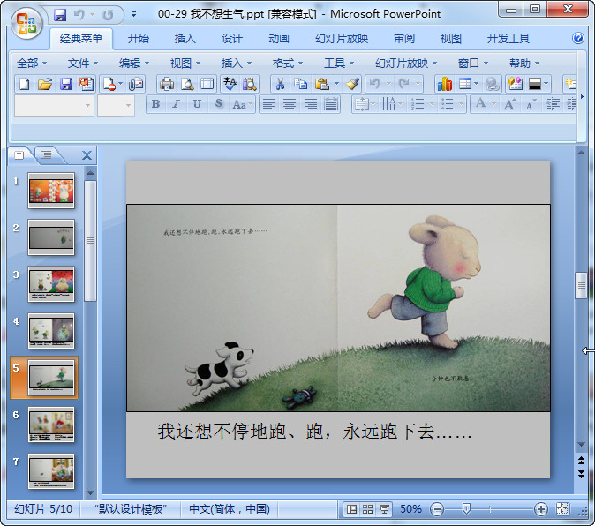Fit slide to window icon
The height and width of the screenshot is (526, 595).
point(562,509)
